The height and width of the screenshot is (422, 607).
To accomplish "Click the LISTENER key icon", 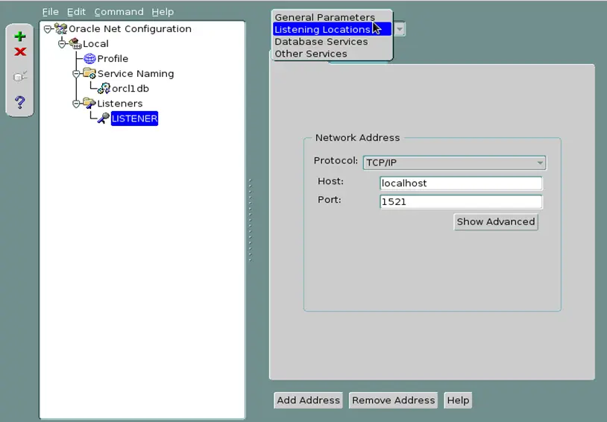I will click(104, 118).
